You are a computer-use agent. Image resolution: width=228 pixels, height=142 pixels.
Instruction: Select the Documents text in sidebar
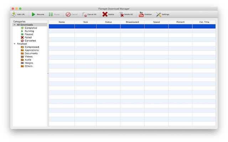[x=31, y=53]
